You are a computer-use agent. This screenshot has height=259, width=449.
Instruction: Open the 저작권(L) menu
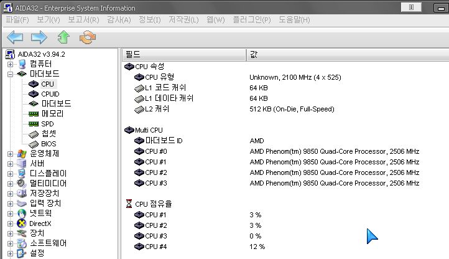point(183,20)
